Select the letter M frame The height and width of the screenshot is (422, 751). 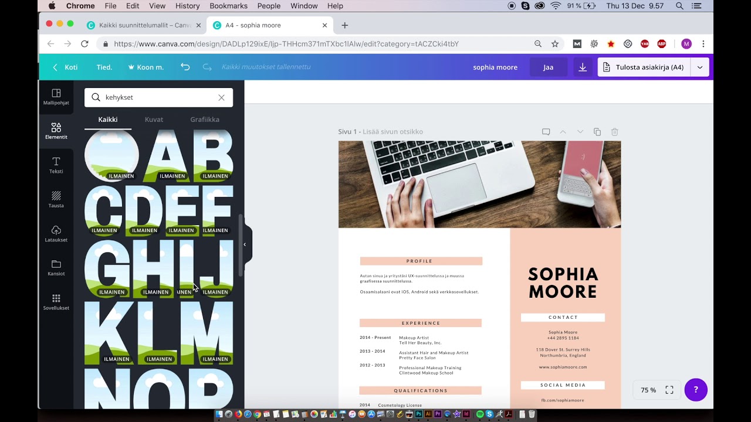pyautogui.click(x=207, y=333)
